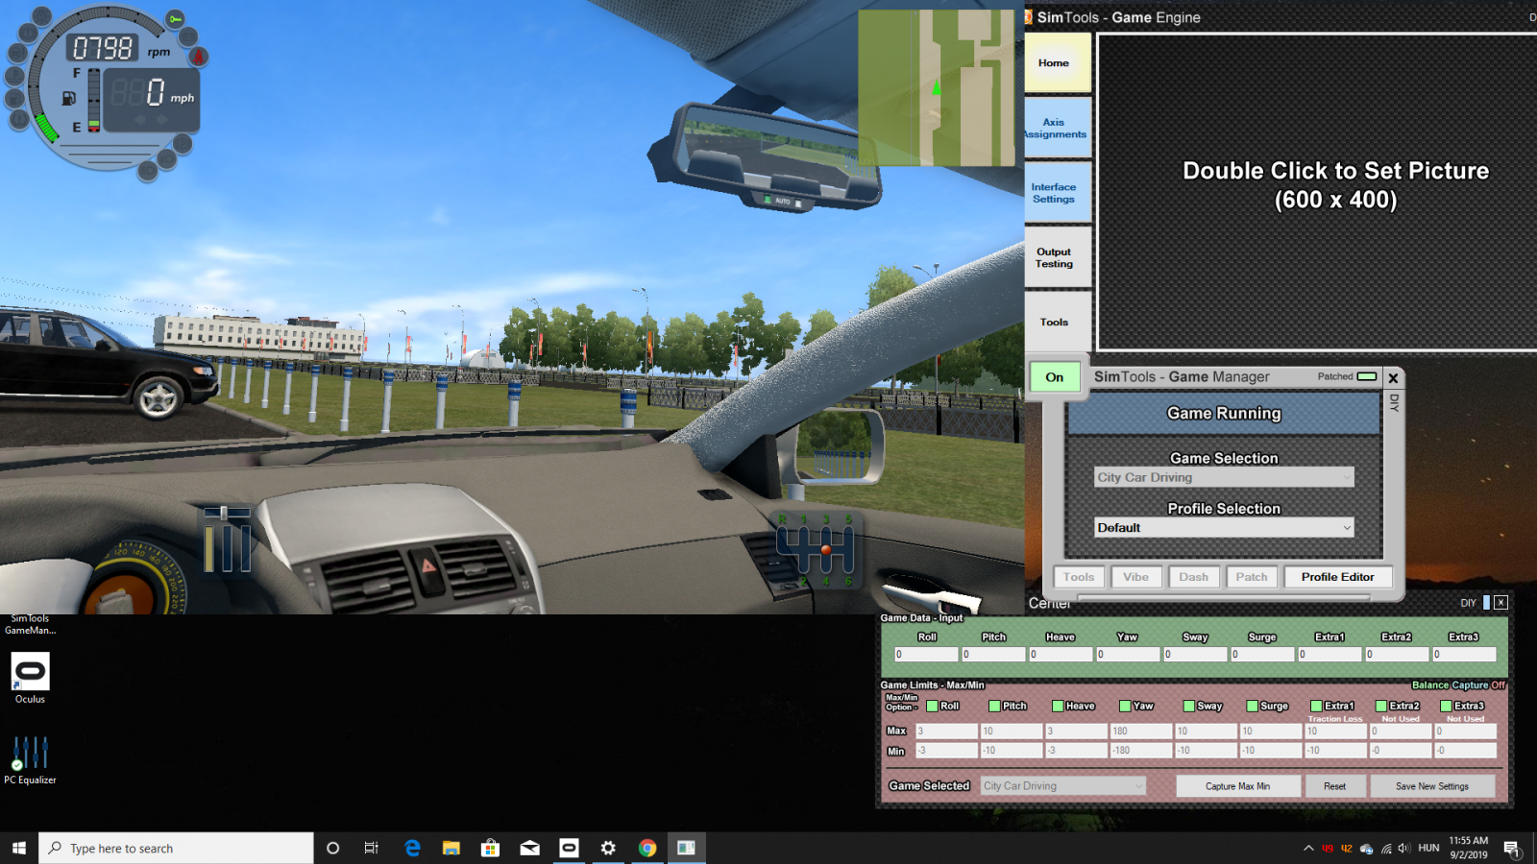Click the Patch button in Game Manager
This screenshot has height=864, width=1537.
(1251, 577)
